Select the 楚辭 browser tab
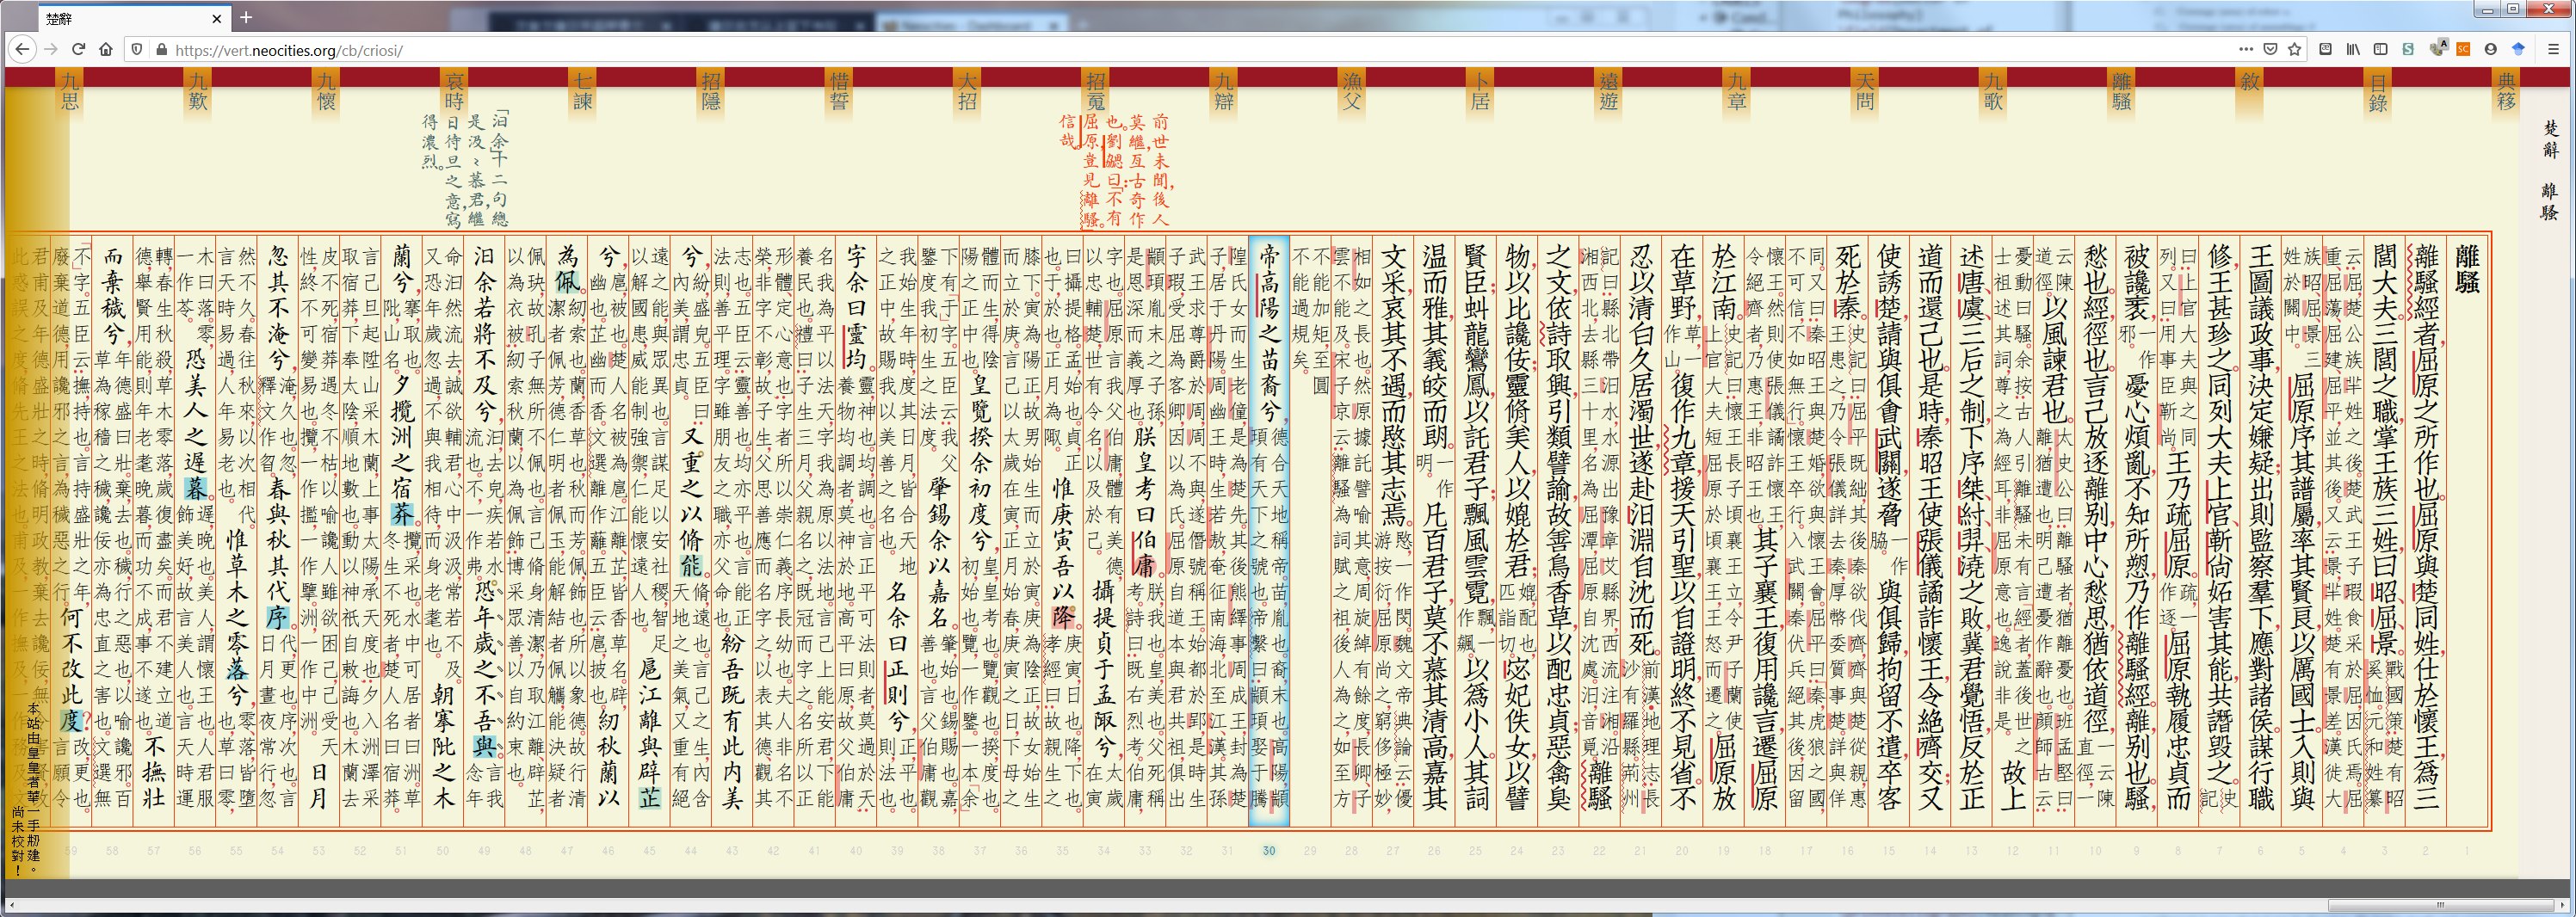Image resolution: width=2576 pixels, height=917 pixels. pyautogui.click(x=134, y=18)
